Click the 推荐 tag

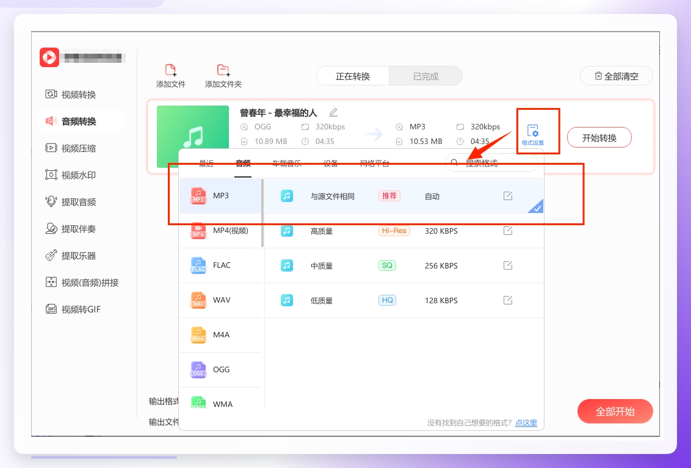[389, 196]
